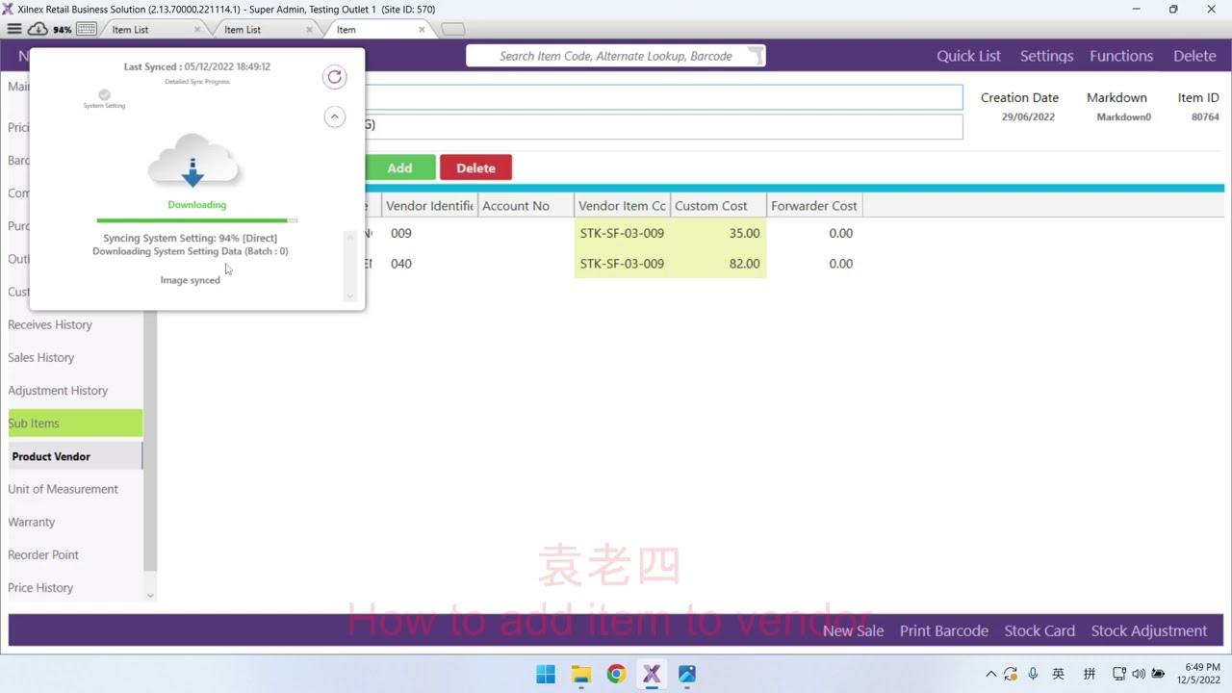Click the custom cost cell 35.00

pos(719,233)
